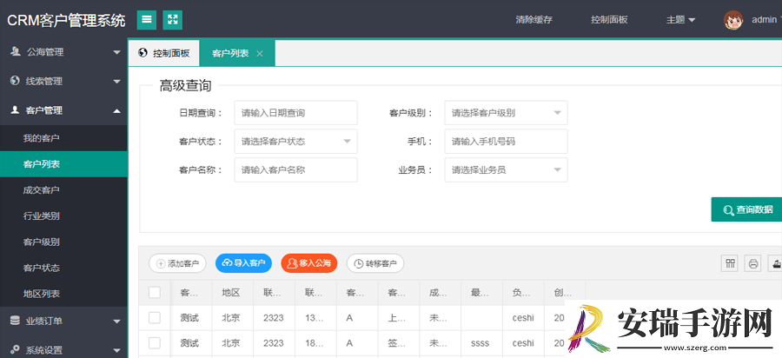Viewport: 782px width, 358px height.
Task: Click the admin avatar picture
Action: (x=733, y=20)
